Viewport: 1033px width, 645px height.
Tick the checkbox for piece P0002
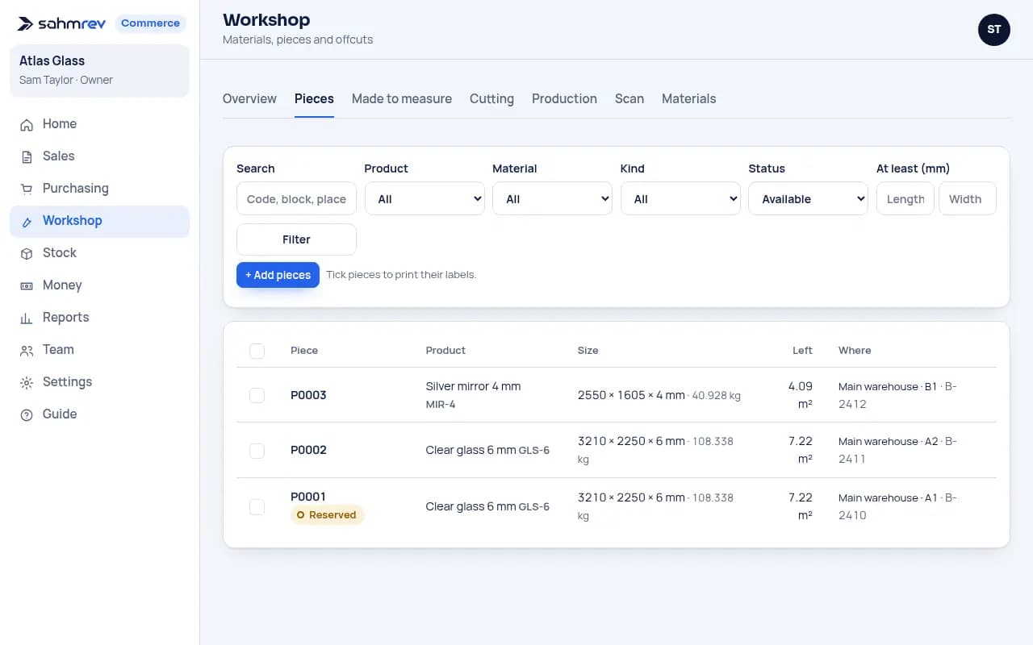[257, 450]
